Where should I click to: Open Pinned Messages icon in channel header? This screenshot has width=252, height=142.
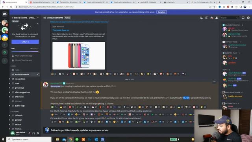212,18
